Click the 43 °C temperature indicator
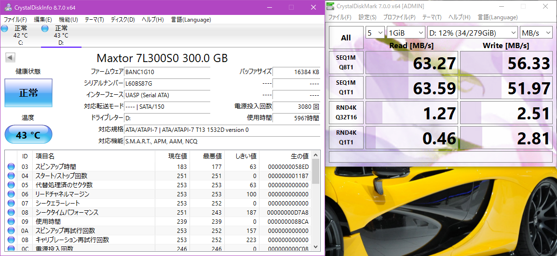This screenshot has width=557, height=256. [28, 135]
